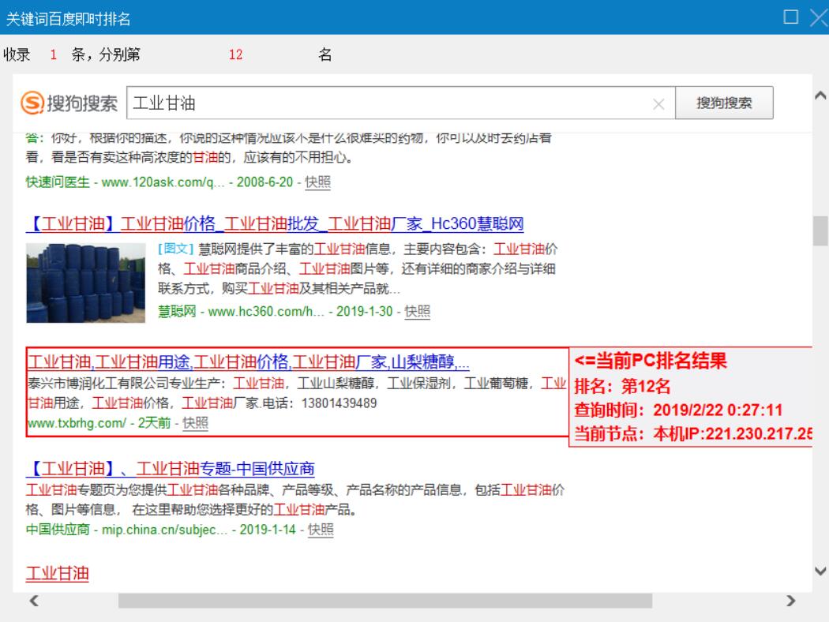The height and width of the screenshot is (622, 829).
Task: Click the 当前PC排名结果 heading
Action: (651, 361)
